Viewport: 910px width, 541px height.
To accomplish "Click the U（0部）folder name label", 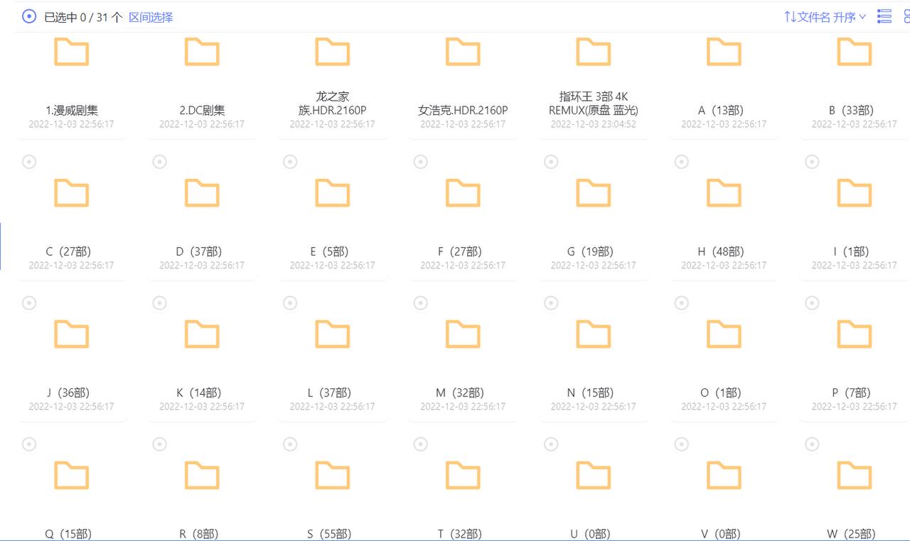I will 590,534.
